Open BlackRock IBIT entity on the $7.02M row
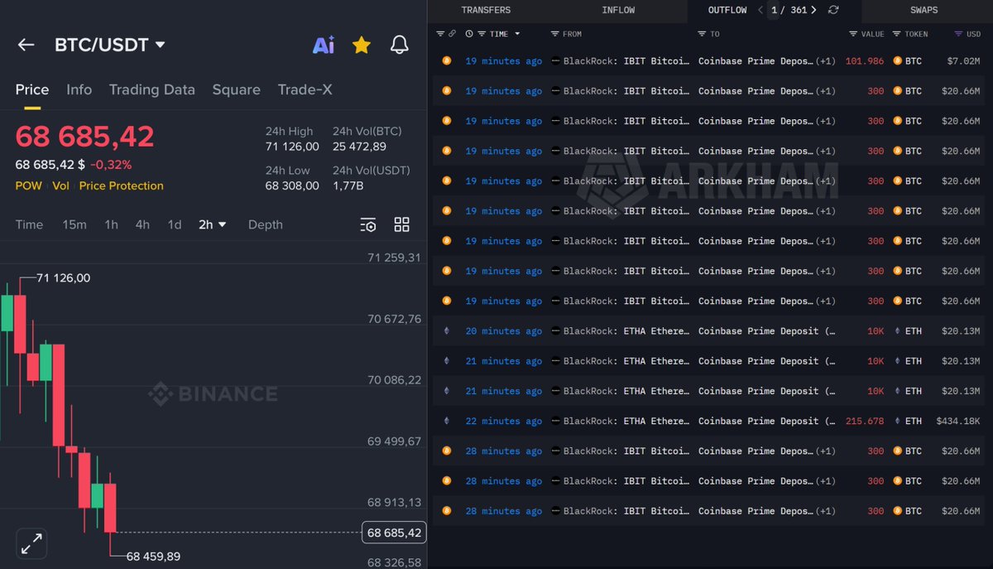This screenshot has height=569, width=993. point(626,61)
